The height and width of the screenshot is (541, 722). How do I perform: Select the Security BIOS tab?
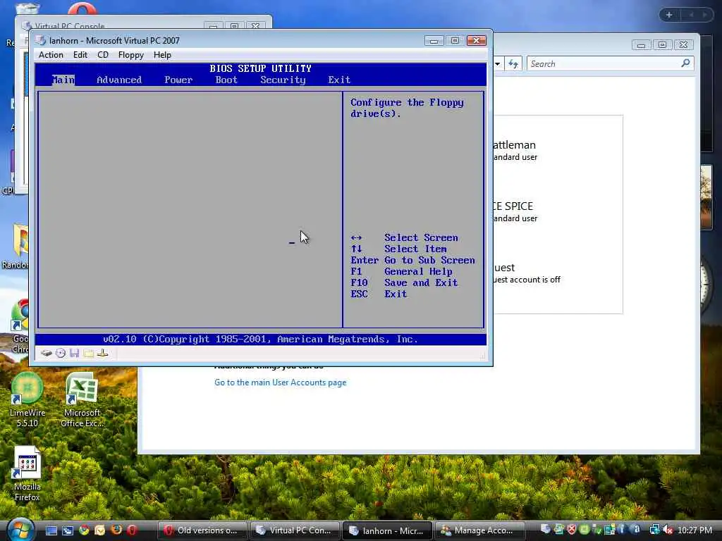[283, 80]
